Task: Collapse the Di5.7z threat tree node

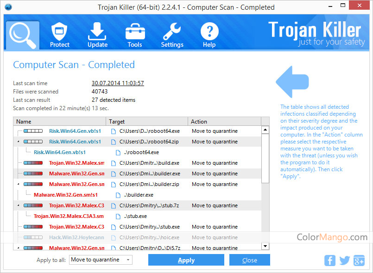Action: click(19, 248)
